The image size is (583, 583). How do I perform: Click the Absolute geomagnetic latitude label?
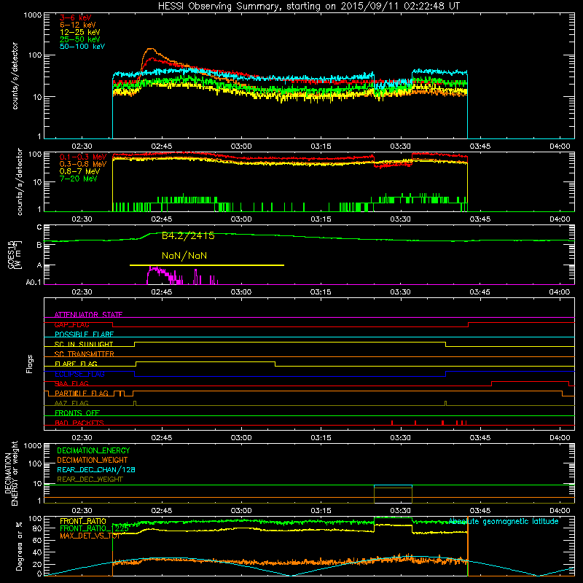[x=504, y=521]
